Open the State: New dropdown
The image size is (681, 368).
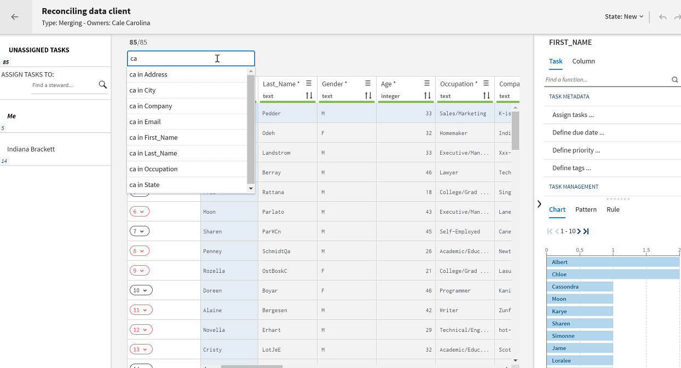(x=624, y=17)
